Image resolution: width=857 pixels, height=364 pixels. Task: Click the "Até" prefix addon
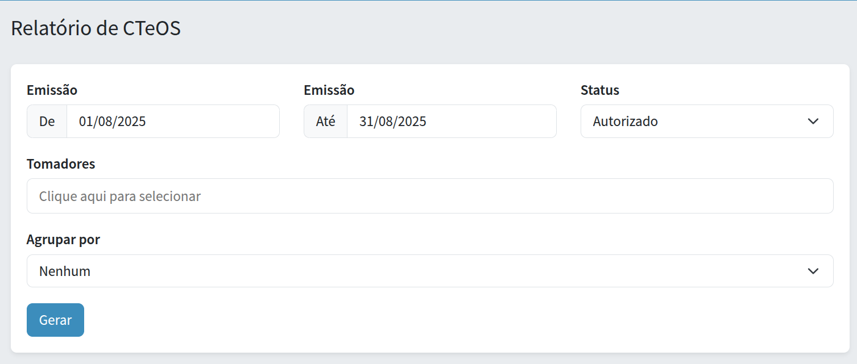(325, 121)
